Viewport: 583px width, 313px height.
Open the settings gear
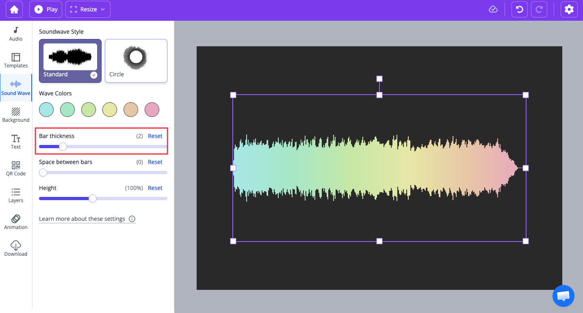coord(569,9)
